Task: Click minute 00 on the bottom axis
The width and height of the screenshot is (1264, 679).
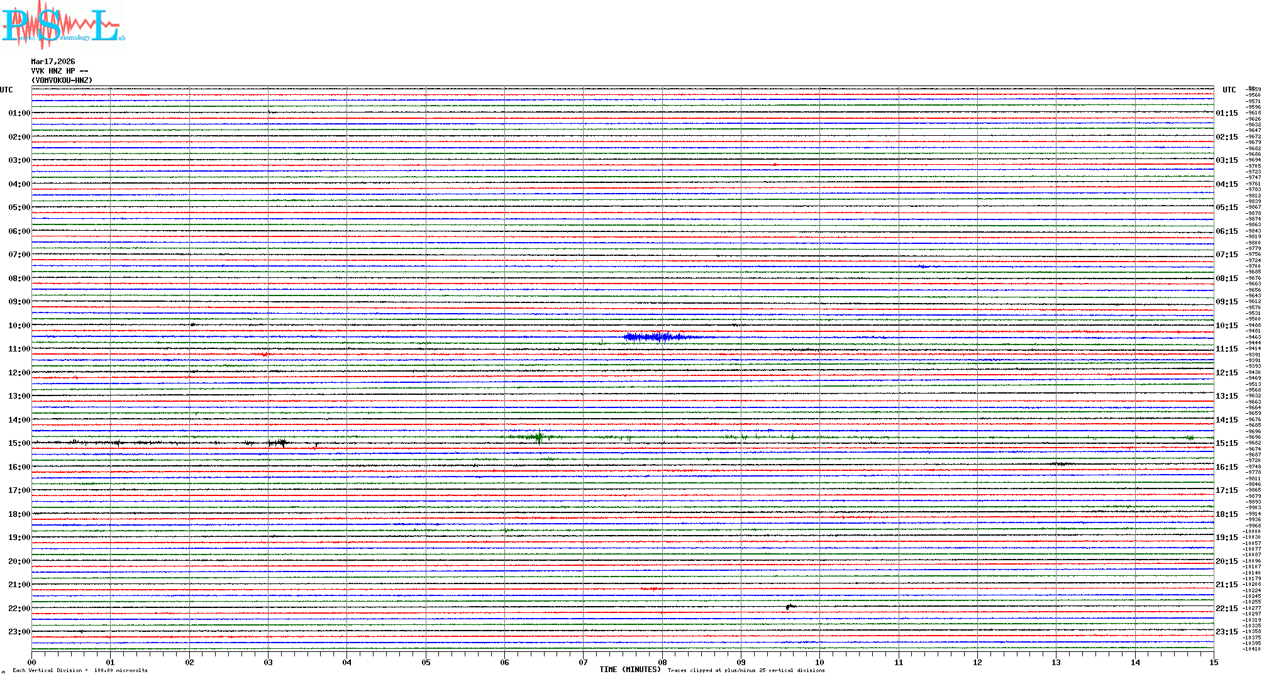Action: [32, 662]
